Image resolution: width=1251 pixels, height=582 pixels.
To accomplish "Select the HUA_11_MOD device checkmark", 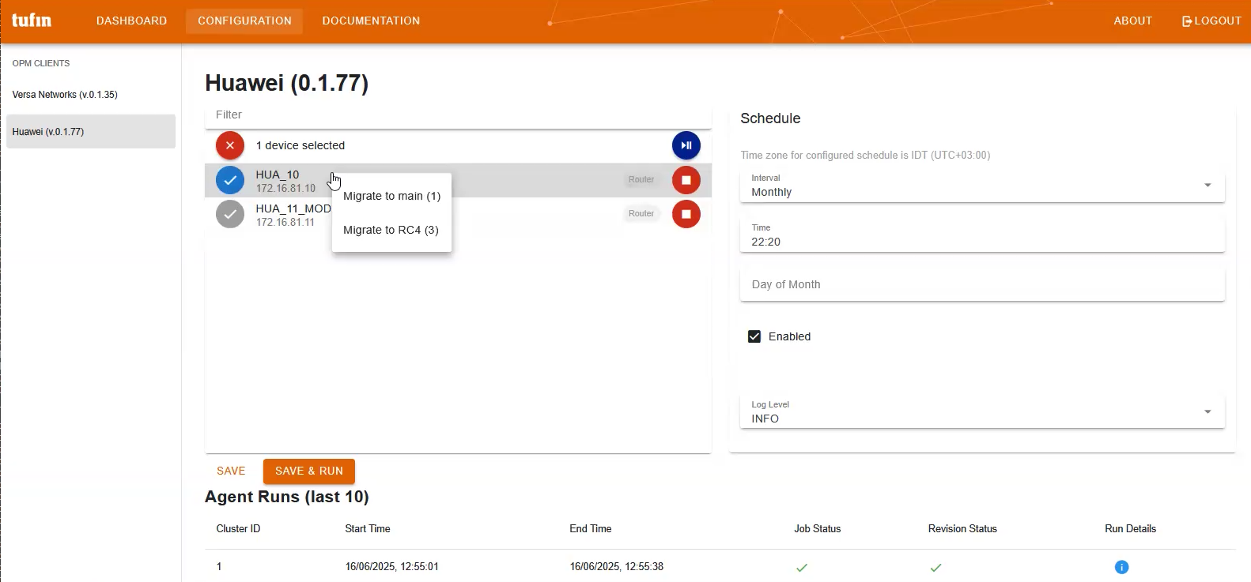I will [230, 214].
